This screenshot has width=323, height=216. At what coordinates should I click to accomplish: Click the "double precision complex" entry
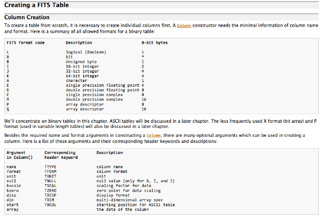[x=94, y=99]
